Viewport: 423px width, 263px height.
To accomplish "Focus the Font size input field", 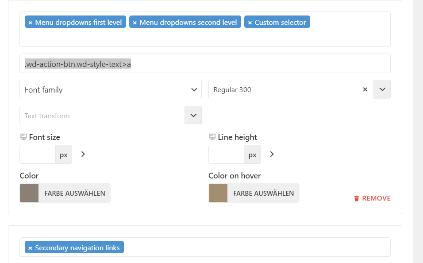I will (38, 155).
